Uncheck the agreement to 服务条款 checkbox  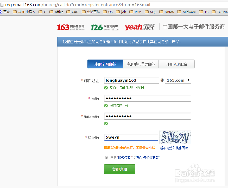click(x=107, y=157)
